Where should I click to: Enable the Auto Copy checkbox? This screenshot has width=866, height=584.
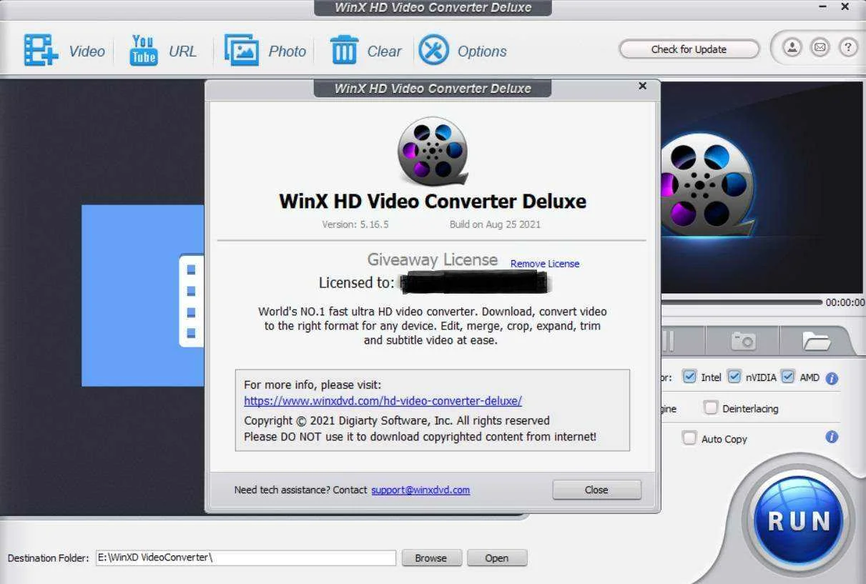point(689,438)
